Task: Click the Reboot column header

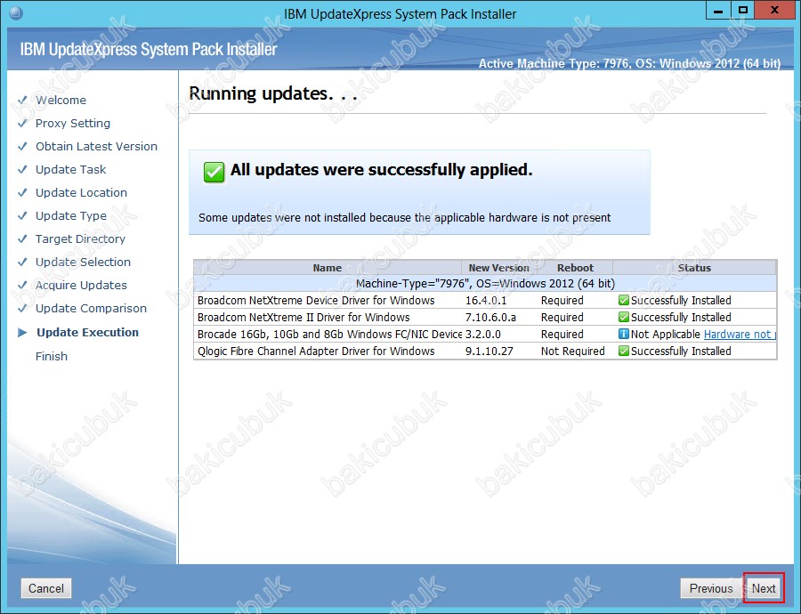Action: [575, 268]
